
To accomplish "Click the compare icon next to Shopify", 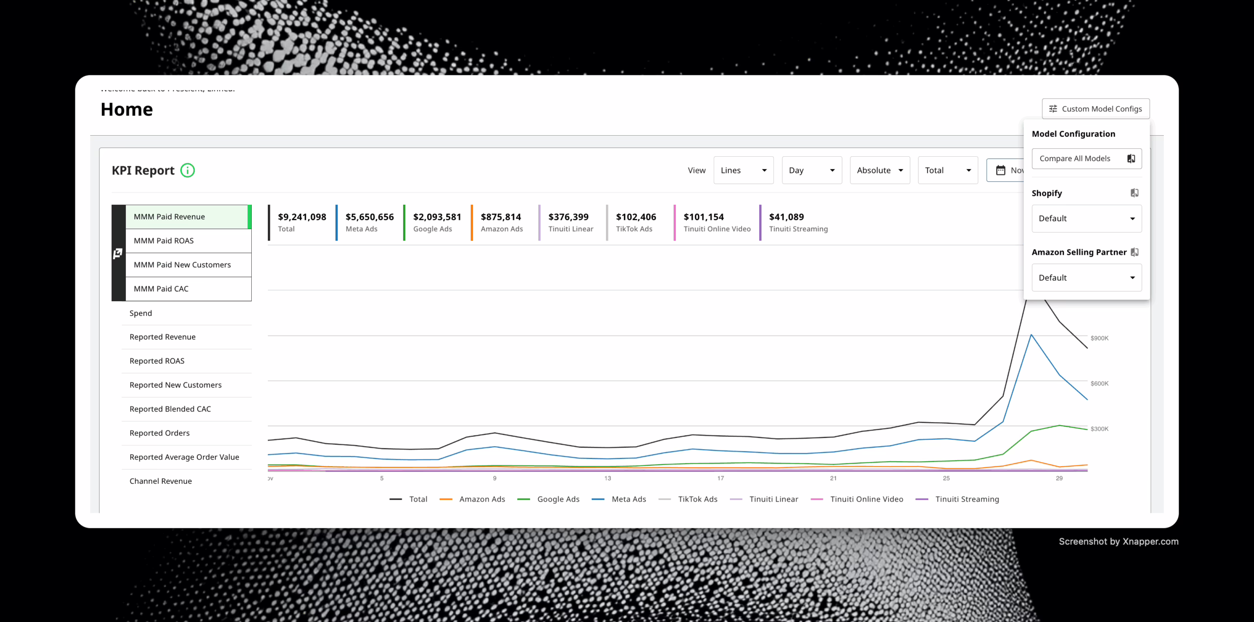I will coord(1134,193).
